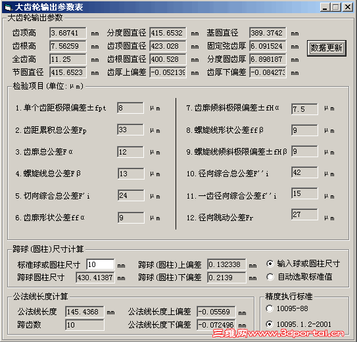Click the 公法线长度计算 group label
Screen dimensions: 357x342
click(41, 297)
